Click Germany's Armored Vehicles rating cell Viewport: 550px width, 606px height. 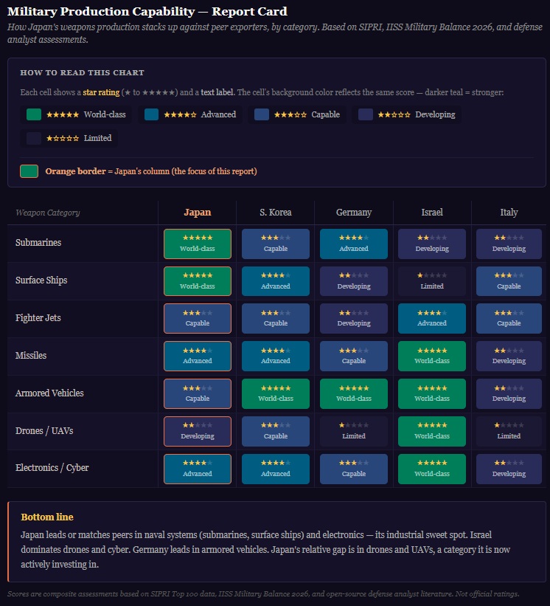354,393
